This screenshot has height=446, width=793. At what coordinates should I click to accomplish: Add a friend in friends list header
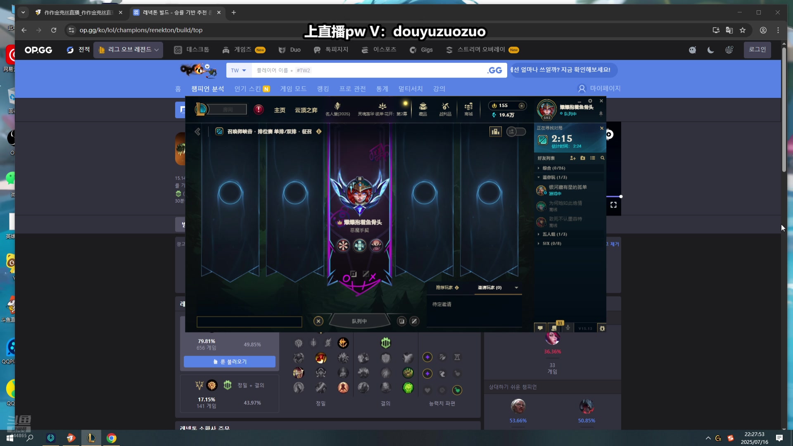click(573, 158)
